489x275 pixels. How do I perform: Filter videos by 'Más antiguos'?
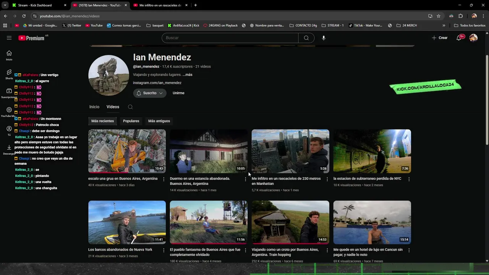click(159, 121)
